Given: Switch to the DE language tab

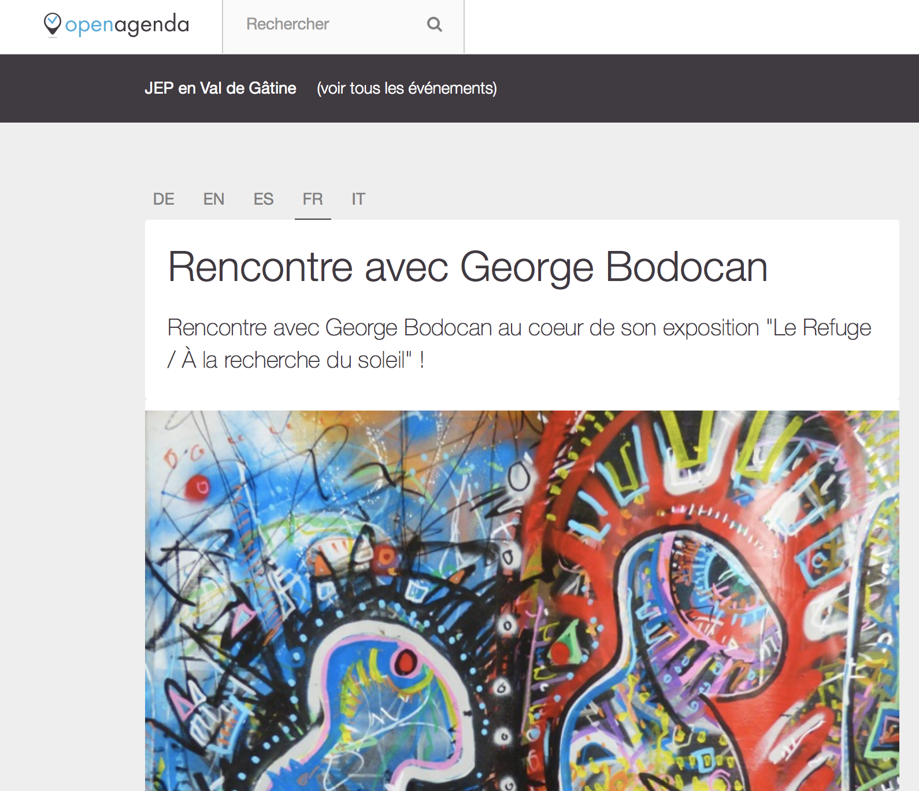Looking at the screenshot, I should (x=164, y=199).
